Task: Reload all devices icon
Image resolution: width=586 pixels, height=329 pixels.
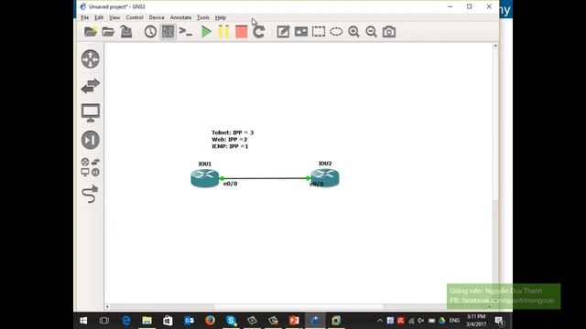Action: click(258, 32)
